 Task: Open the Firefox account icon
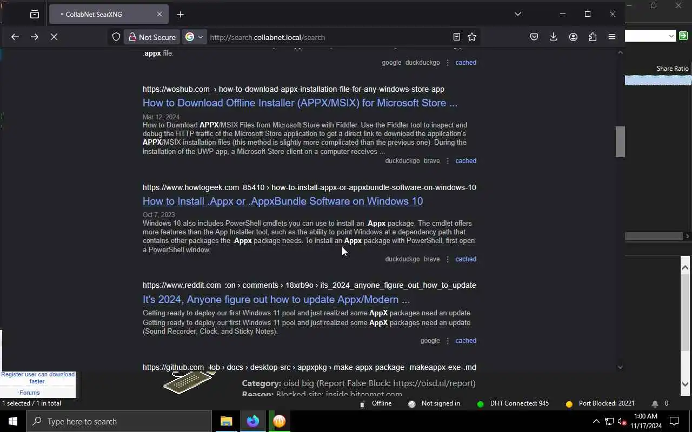pyautogui.click(x=573, y=37)
